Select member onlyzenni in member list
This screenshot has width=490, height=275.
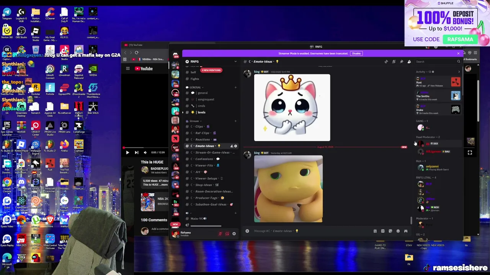438,168
